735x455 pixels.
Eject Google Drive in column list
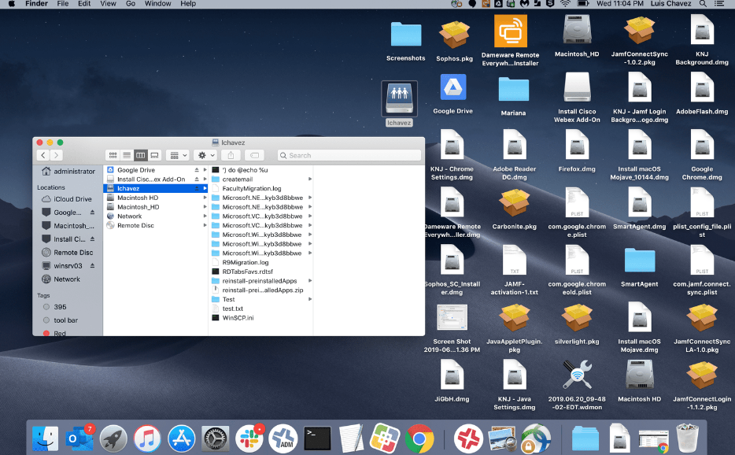point(197,170)
